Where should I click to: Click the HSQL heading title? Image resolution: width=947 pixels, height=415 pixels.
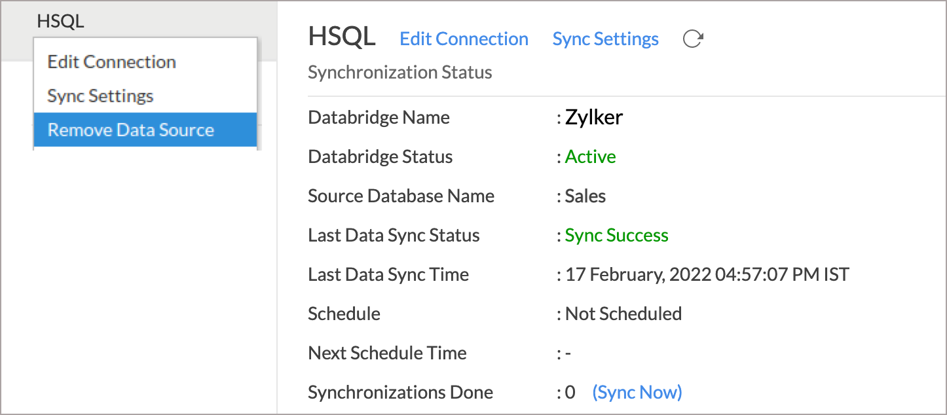[342, 38]
